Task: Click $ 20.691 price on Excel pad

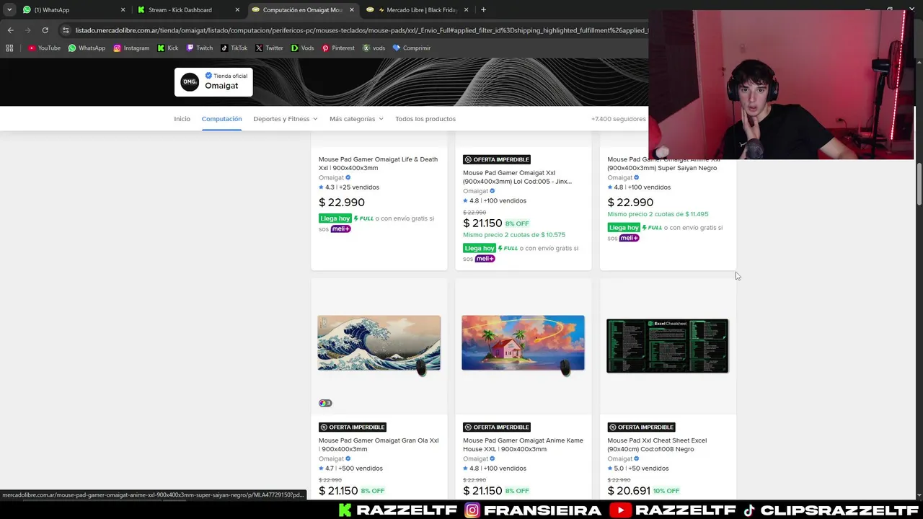Action: [629, 491]
